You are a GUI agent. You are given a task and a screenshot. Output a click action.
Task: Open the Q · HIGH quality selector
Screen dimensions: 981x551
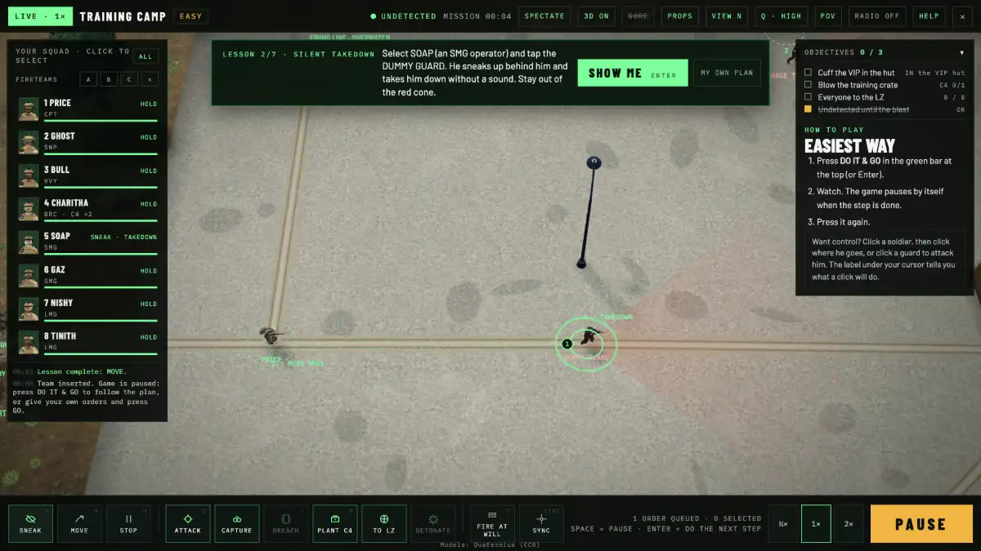(x=781, y=16)
